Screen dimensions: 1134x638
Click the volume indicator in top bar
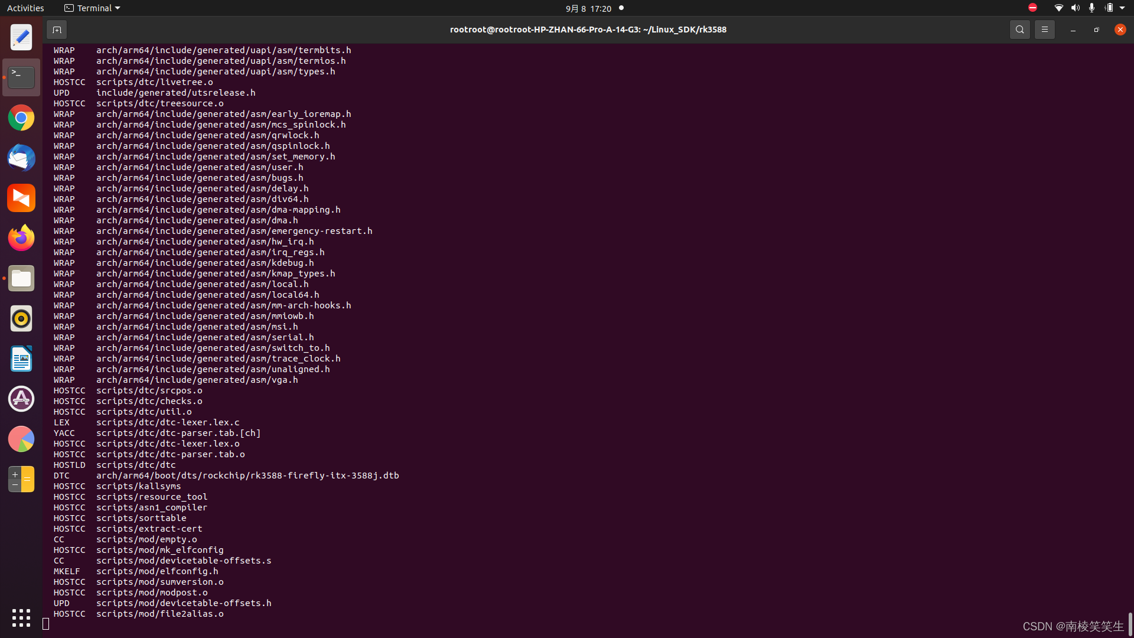(x=1075, y=8)
